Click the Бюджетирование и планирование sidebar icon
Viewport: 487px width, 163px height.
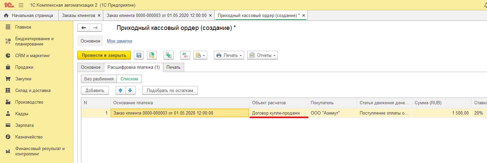click(8, 41)
